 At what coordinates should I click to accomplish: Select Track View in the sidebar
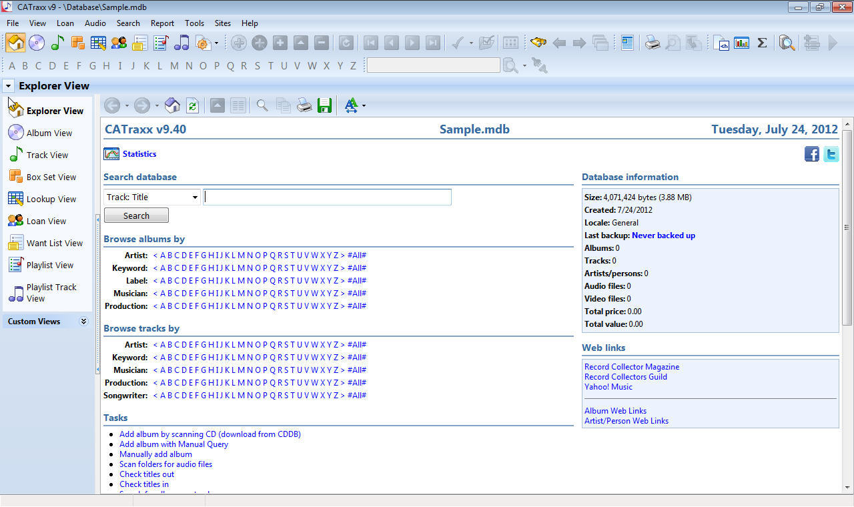pos(47,155)
